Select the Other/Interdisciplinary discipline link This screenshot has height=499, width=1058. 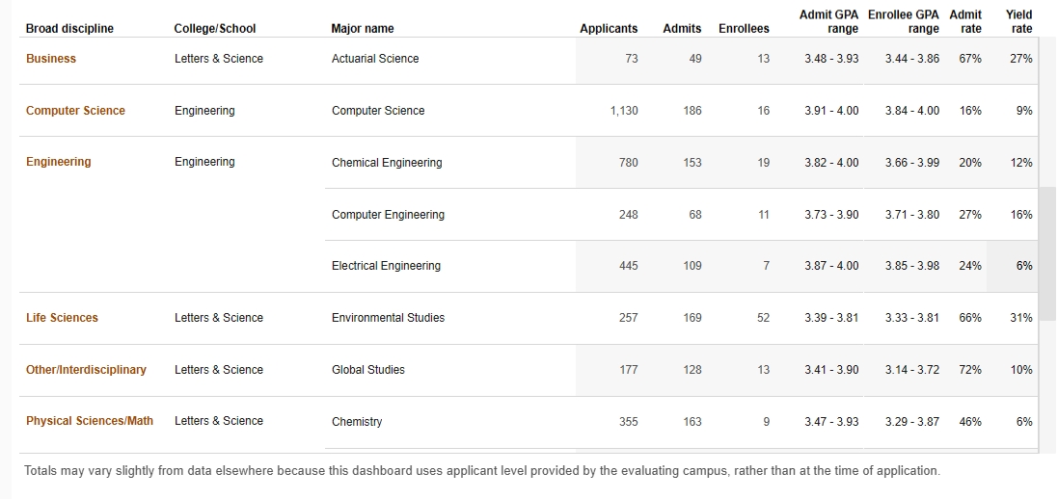coord(86,370)
